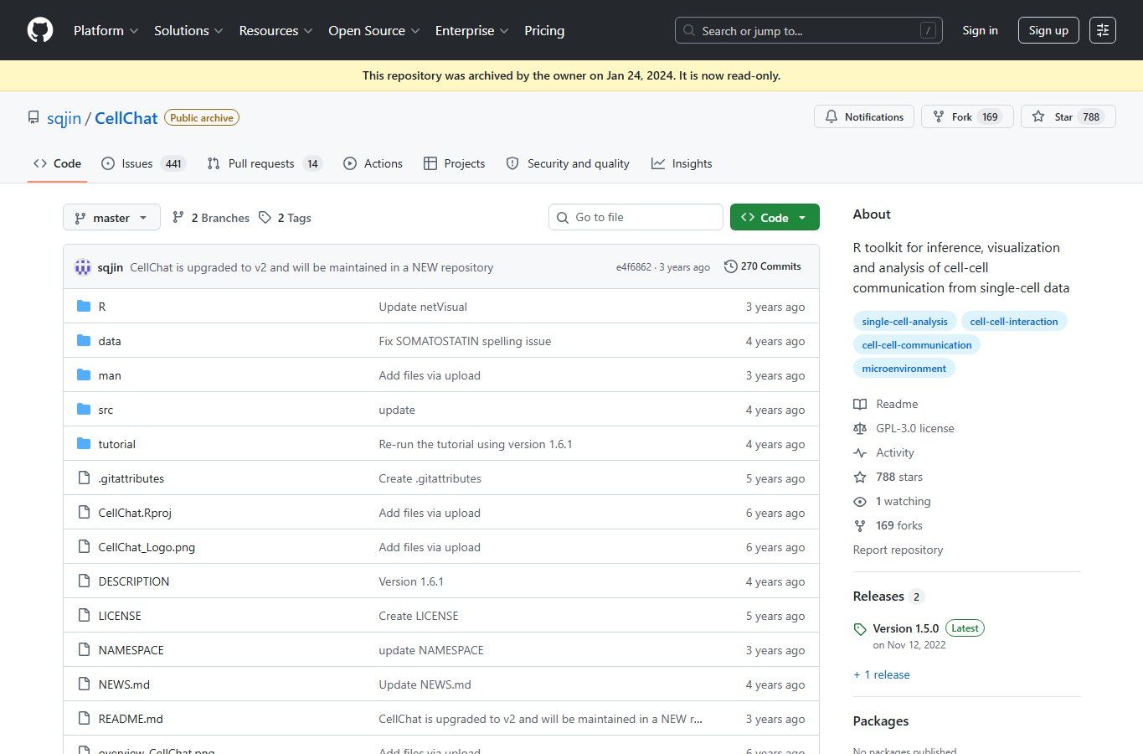Click the NEWS.md file icon
This screenshot has height=754, width=1143.
84,684
